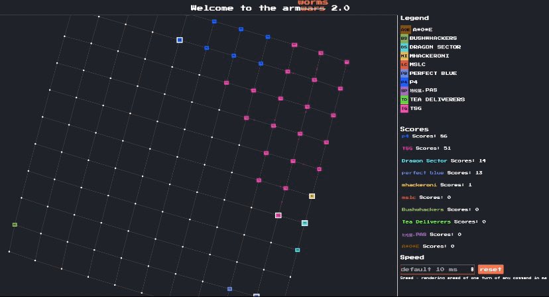This screenshot has width=549, height=297.
Task: Click the BB green legend swatch
Action: tap(404, 38)
